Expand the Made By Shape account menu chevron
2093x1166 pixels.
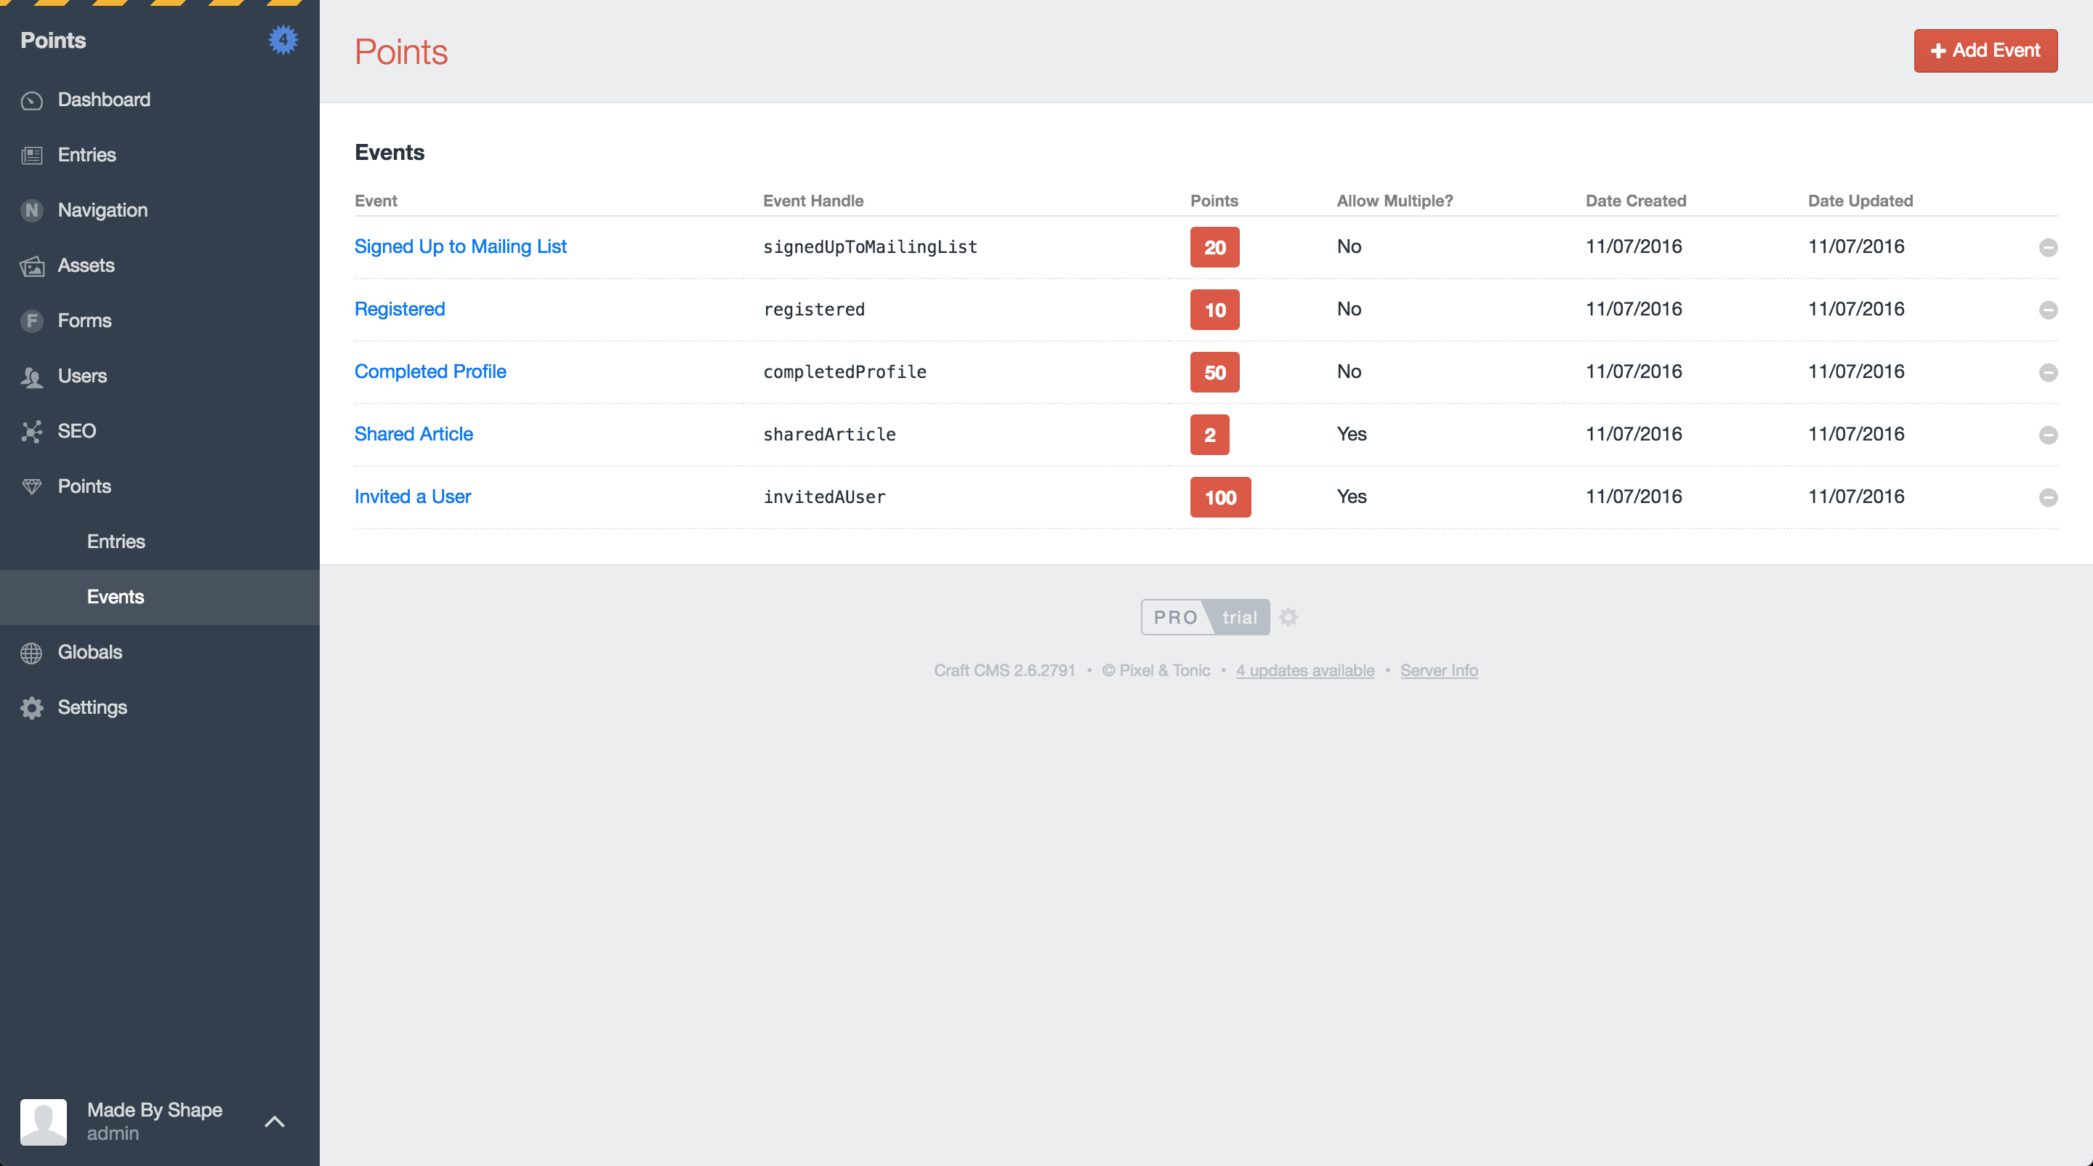click(x=275, y=1122)
